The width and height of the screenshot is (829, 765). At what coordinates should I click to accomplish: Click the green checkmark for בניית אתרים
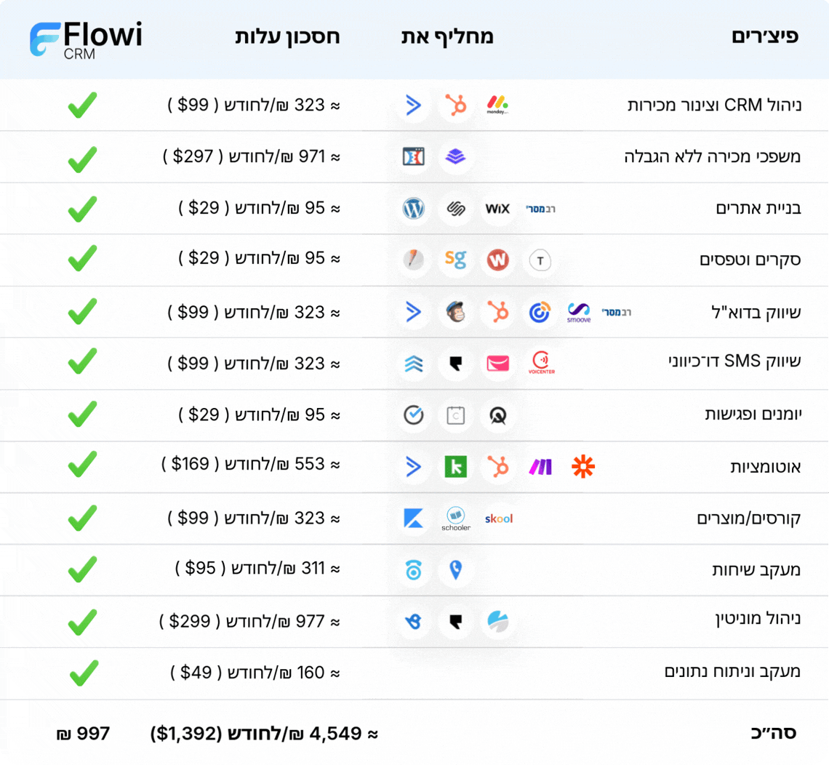[x=82, y=209]
